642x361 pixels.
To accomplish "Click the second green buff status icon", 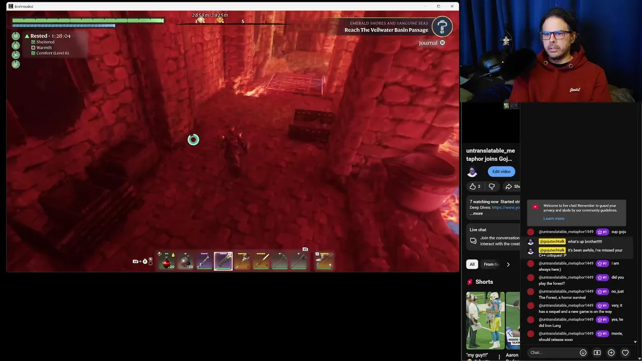I will coord(16,45).
